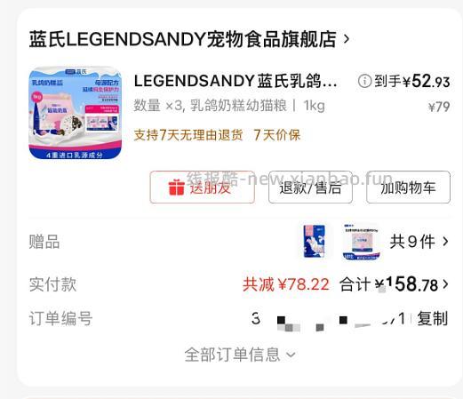The width and height of the screenshot is (463, 399).
Task: Click the 加购物车 button
Action: click(x=408, y=188)
